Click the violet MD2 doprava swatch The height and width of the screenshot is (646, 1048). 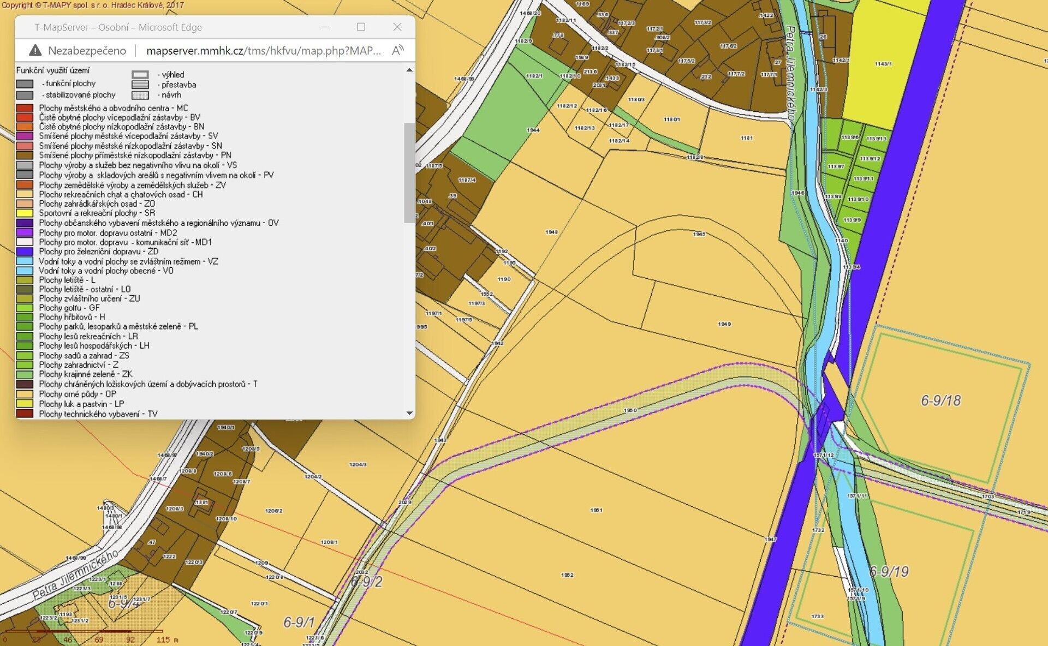pyautogui.click(x=25, y=233)
